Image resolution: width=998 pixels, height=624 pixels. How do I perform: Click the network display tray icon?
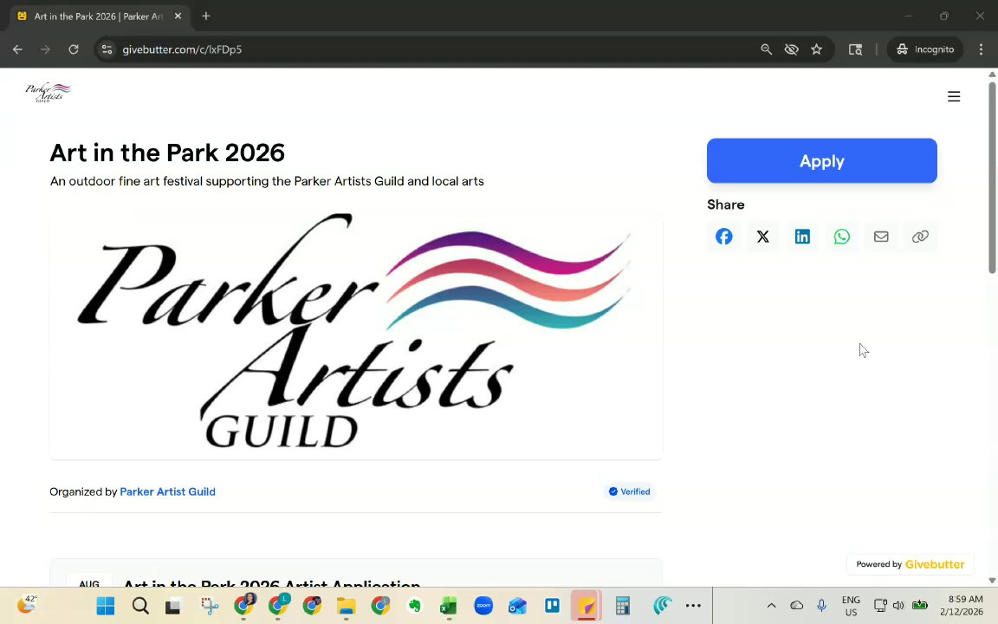(x=880, y=606)
